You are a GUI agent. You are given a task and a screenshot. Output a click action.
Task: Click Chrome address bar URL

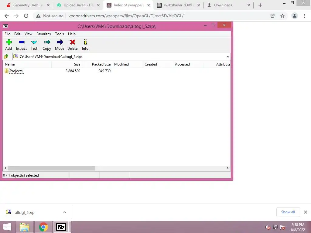point(126,16)
